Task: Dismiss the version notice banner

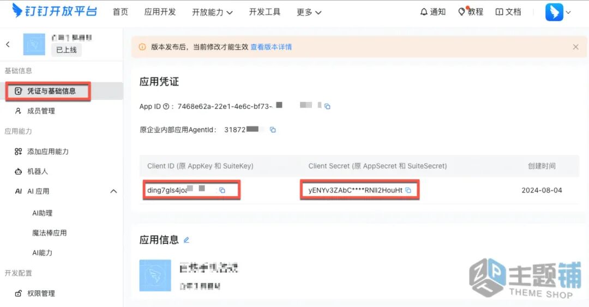Action: (575, 47)
